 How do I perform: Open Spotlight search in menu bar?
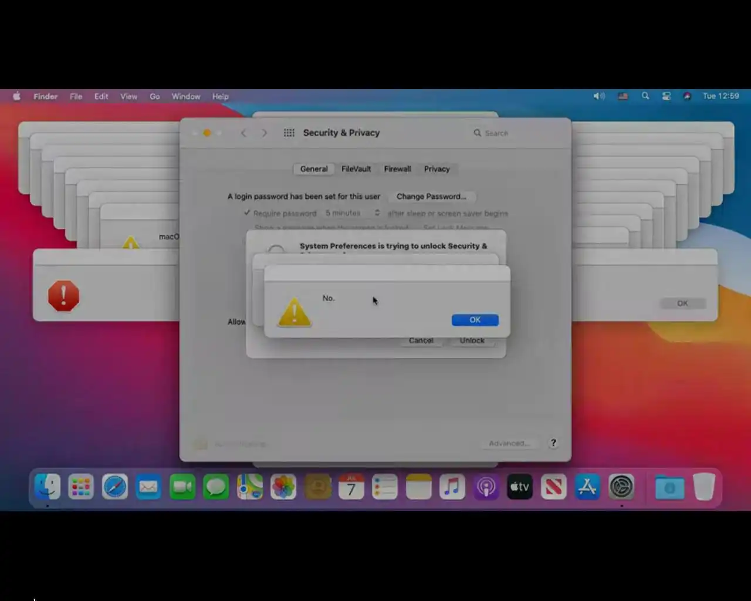(x=645, y=96)
